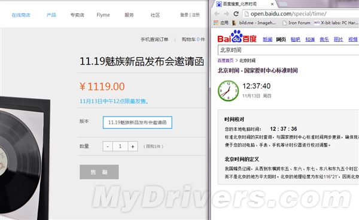Go to 百度首页 breadcrumb link
Image resolution: width=359 pixels, height=220 pixels.
pyautogui.click(x=226, y=60)
